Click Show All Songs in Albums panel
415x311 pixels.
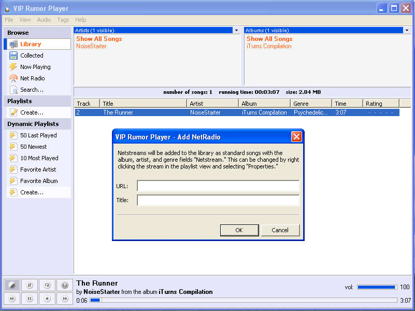pyautogui.click(x=270, y=39)
